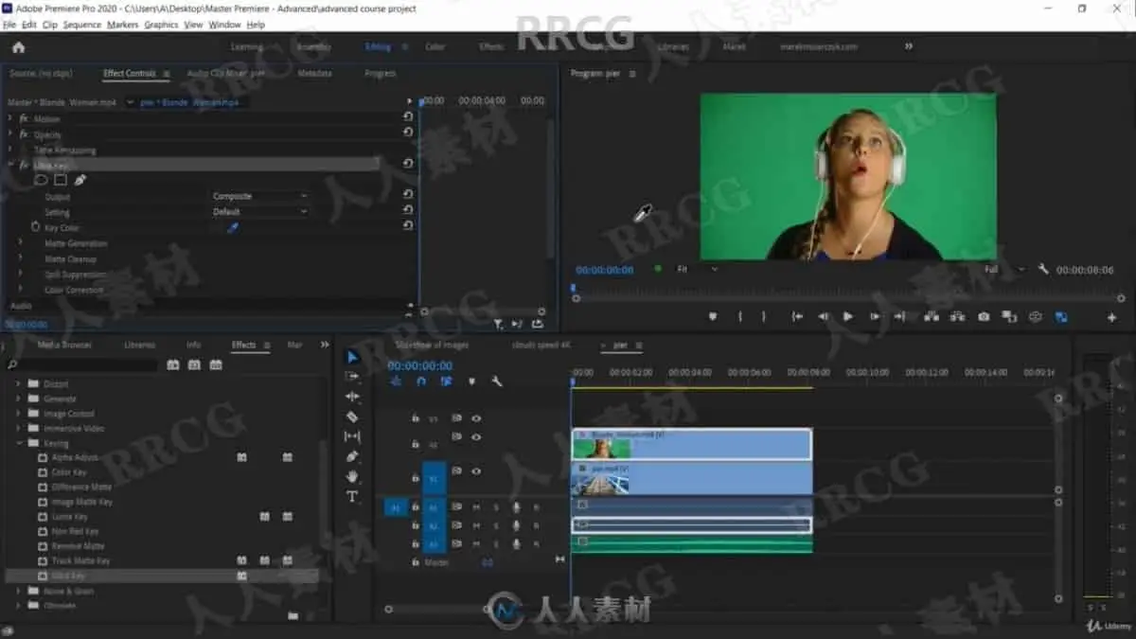Screen dimensions: 1136x639
Task: Select the Pen tool in timeline toolbox
Action: 352,456
